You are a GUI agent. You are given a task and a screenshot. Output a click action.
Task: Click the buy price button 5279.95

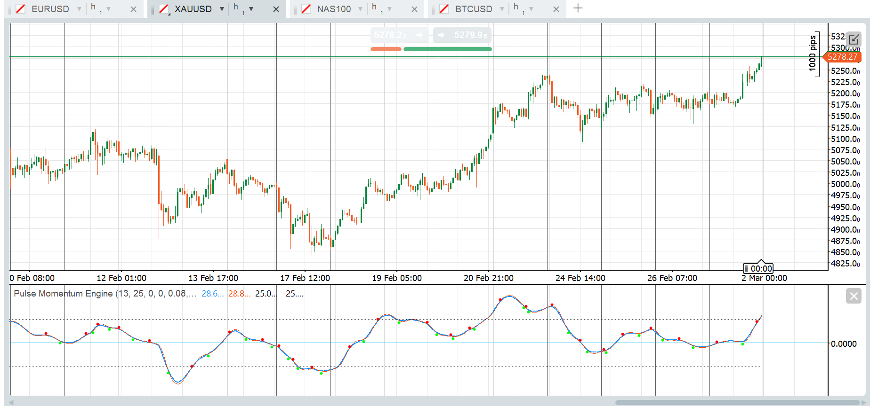tap(462, 35)
